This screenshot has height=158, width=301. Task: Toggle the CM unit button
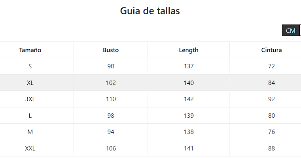coord(291,30)
